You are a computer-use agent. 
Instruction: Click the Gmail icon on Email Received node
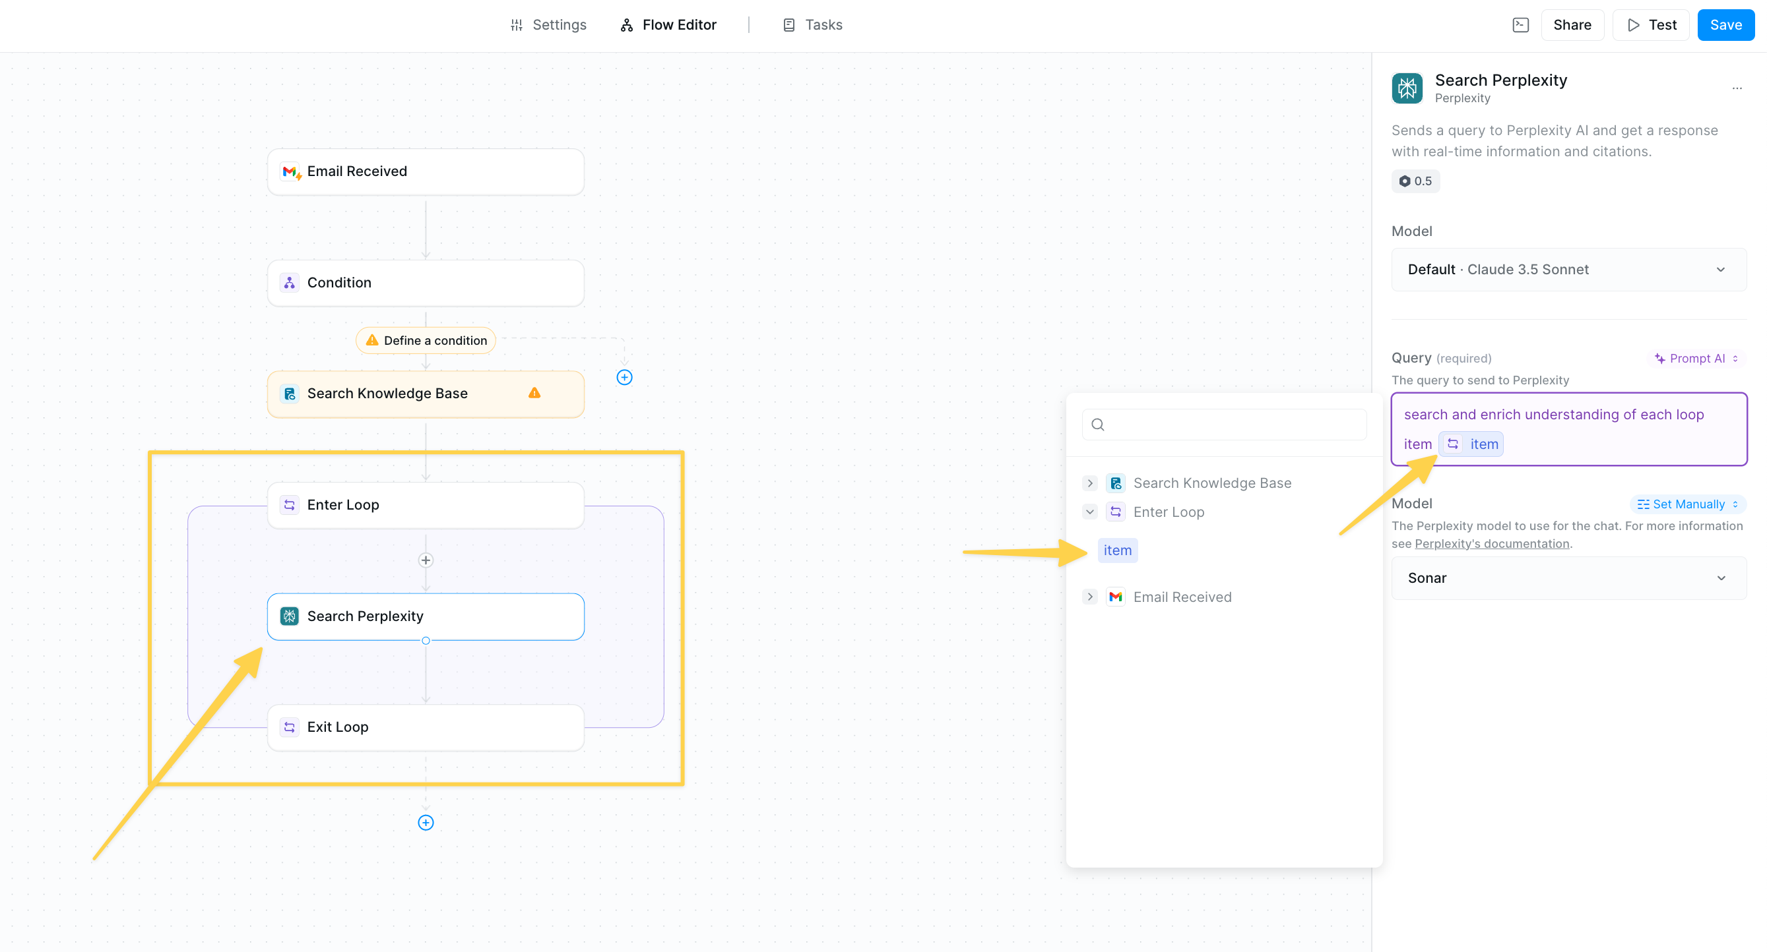pos(291,171)
